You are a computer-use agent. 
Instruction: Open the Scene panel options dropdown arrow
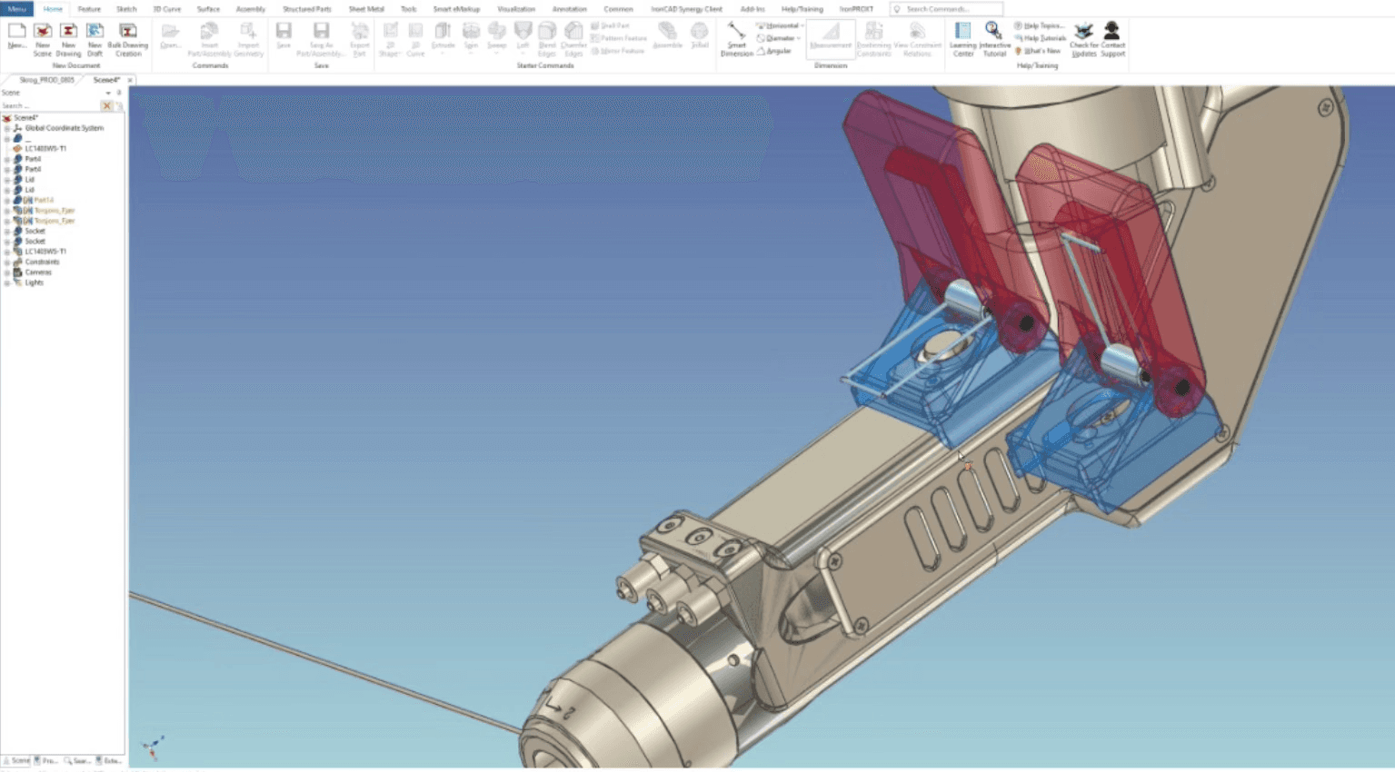[x=108, y=93]
